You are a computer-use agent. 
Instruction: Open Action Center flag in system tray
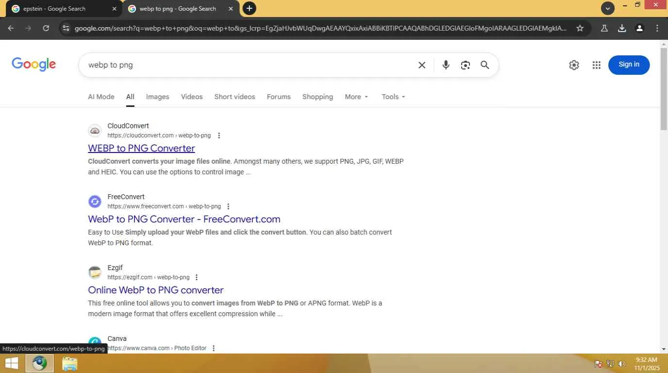[599, 364]
